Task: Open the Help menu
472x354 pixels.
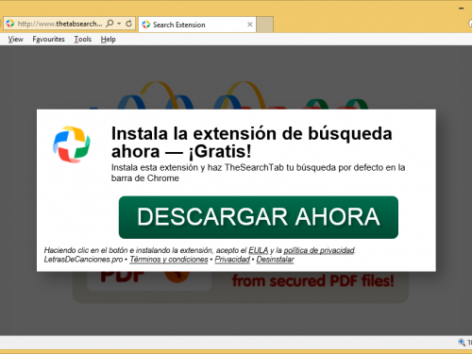Action: tap(109, 40)
